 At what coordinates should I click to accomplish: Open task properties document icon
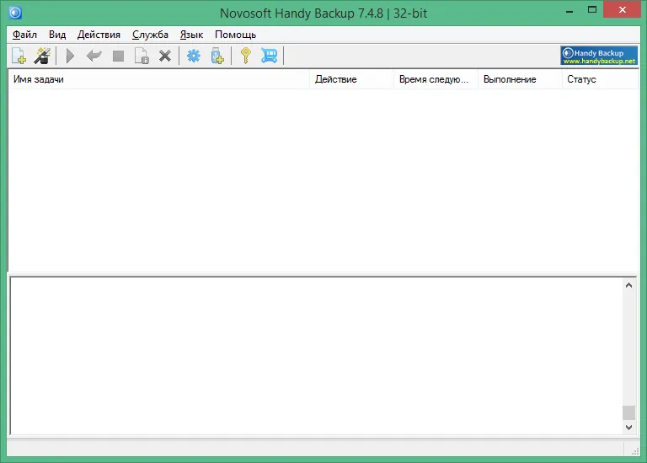pos(142,56)
